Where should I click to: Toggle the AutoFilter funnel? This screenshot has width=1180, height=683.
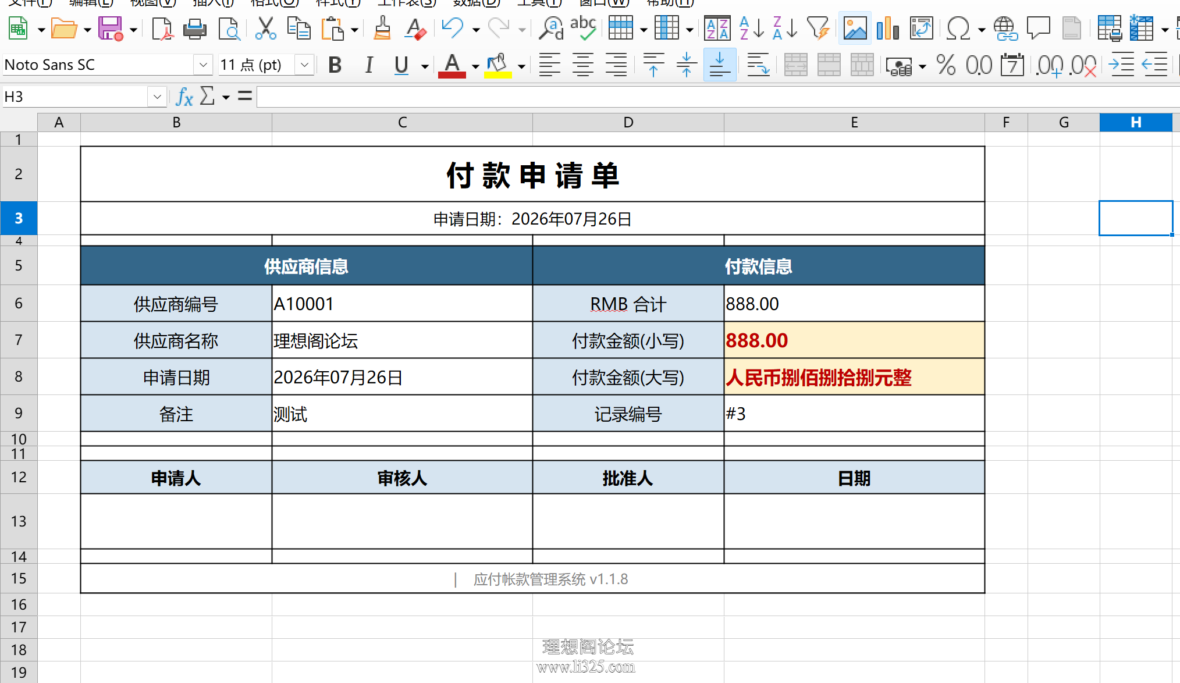click(818, 28)
